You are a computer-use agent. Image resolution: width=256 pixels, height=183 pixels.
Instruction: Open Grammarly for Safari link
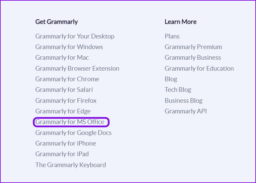(x=64, y=90)
